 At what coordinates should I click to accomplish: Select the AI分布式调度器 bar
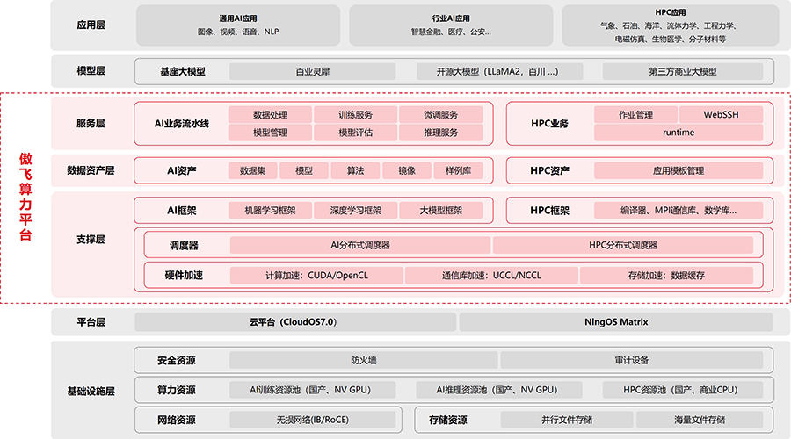tap(359, 245)
